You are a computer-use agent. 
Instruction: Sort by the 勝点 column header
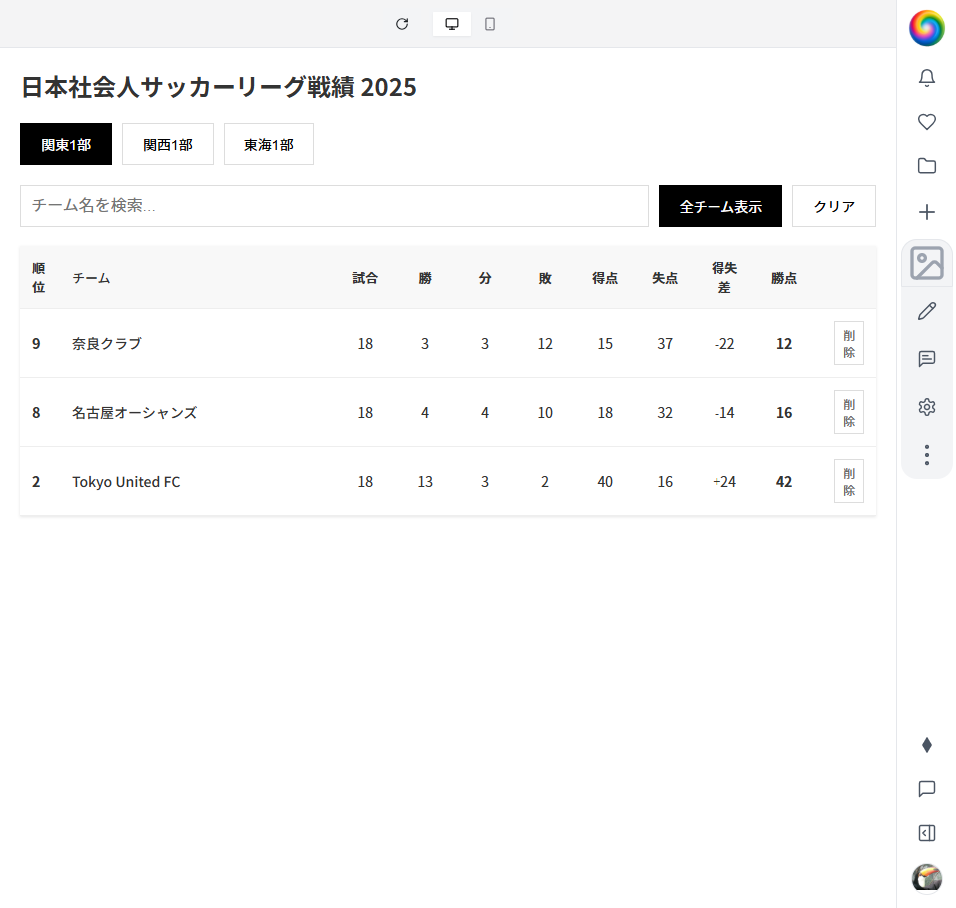point(784,278)
